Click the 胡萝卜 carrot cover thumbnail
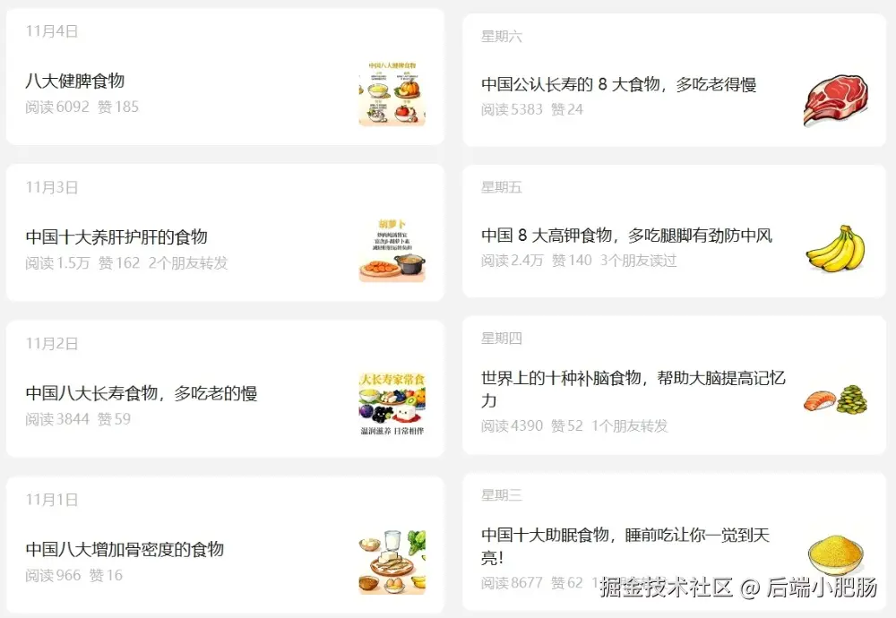 point(392,250)
